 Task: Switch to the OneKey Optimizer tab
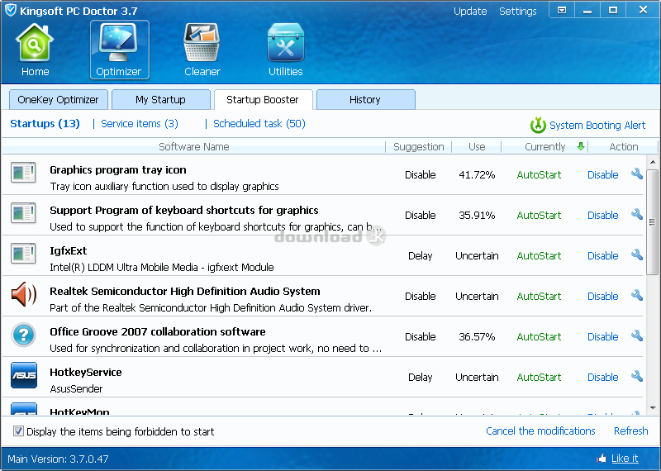(x=58, y=99)
